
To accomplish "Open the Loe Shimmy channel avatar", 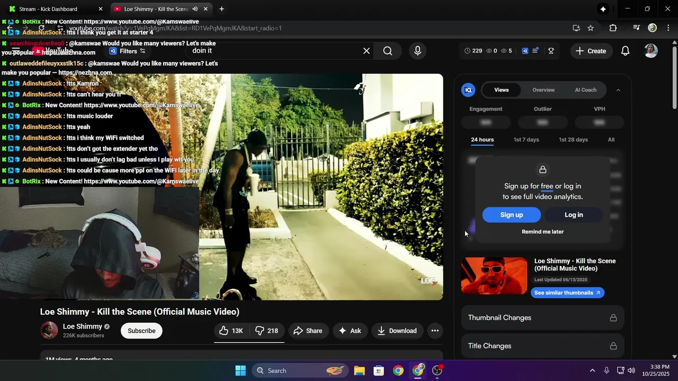I will (x=49, y=330).
